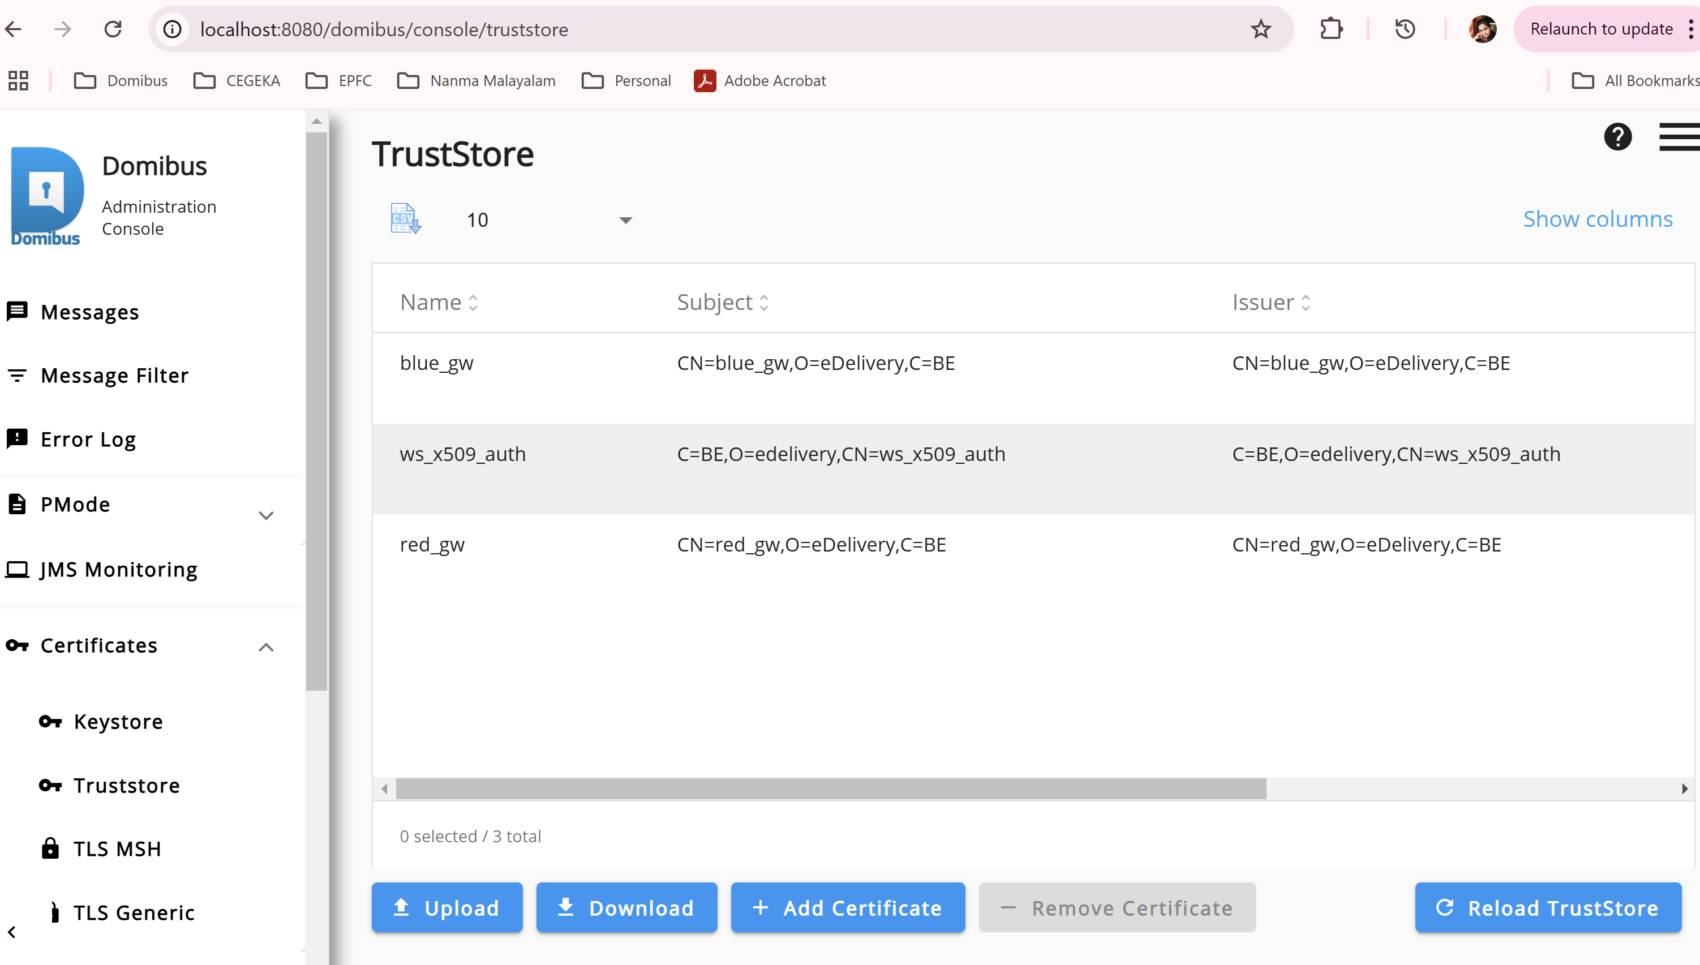Image resolution: width=1700 pixels, height=965 pixels.
Task: Collapse the Certificates menu chevron
Action: click(266, 647)
